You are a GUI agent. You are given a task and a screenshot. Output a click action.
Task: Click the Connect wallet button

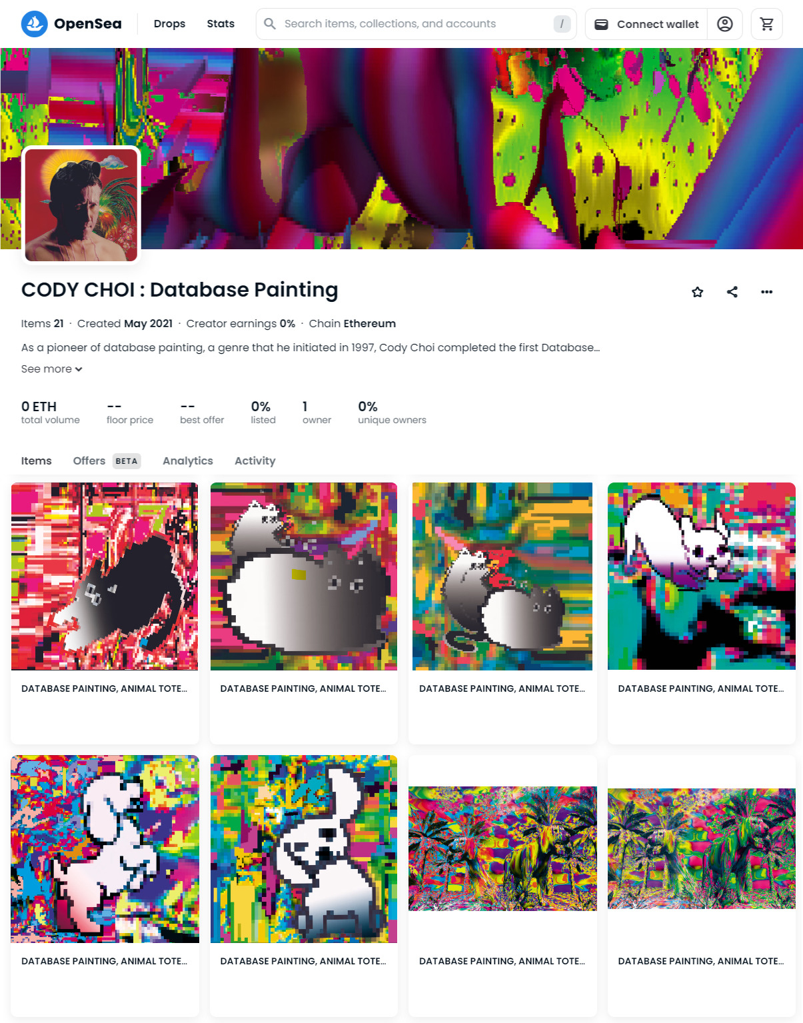tap(646, 24)
